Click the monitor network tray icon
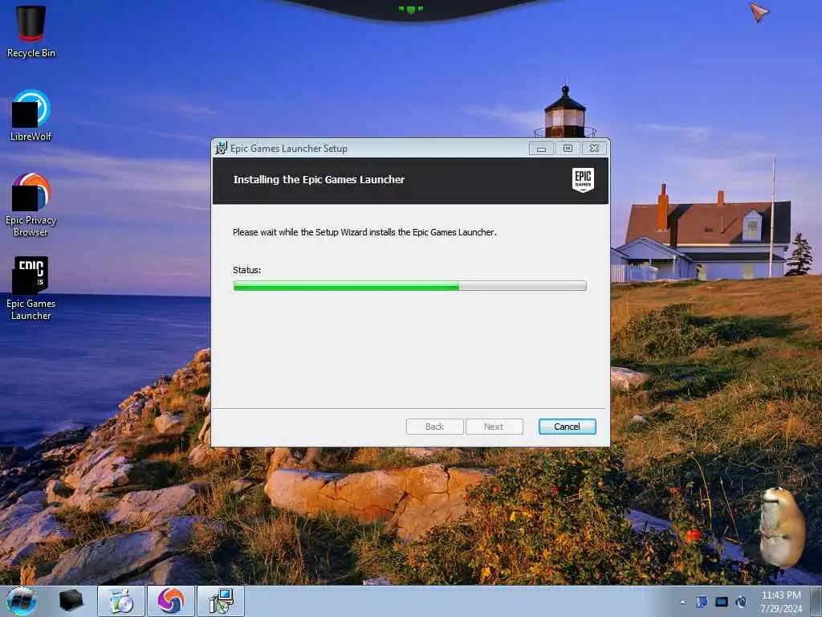The height and width of the screenshot is (617, 822). (722, 602)
